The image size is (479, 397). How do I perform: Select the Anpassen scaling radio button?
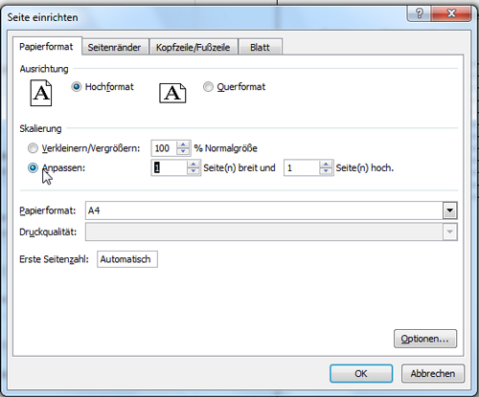[x=33, y=167]
